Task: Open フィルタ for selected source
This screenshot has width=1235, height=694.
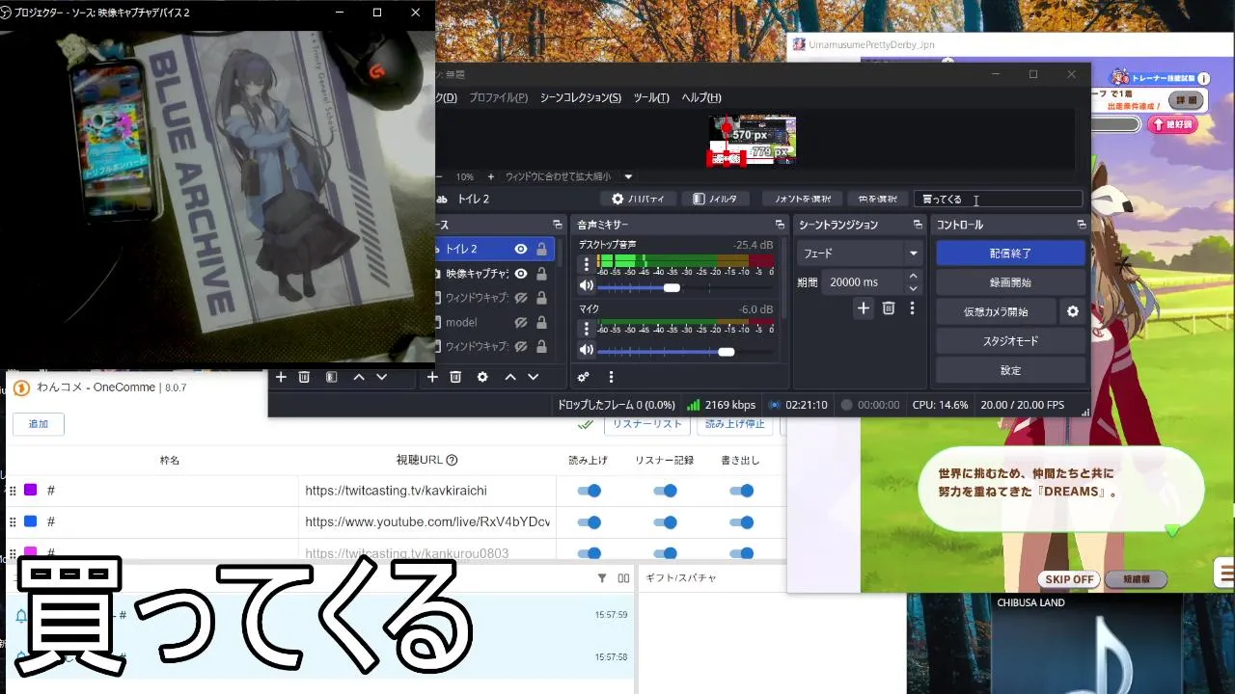Action: (x=716, y=199)
